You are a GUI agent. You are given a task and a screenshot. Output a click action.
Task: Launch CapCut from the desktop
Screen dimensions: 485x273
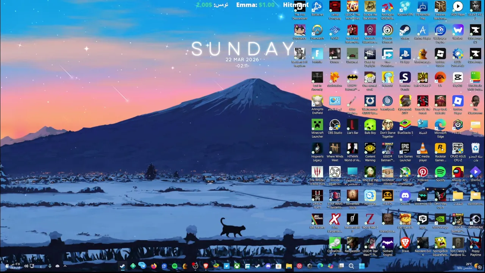click(458, 80)
